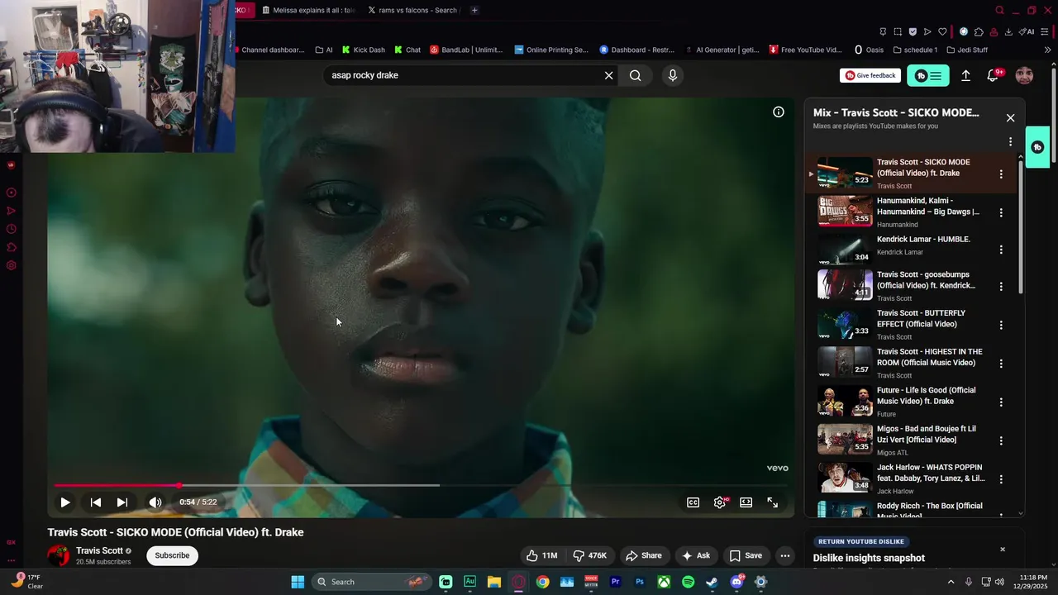Open options for Big Dawgs playlist item
The width and height of the screenshot is (1058, 595).
[x=1001, y=212]
